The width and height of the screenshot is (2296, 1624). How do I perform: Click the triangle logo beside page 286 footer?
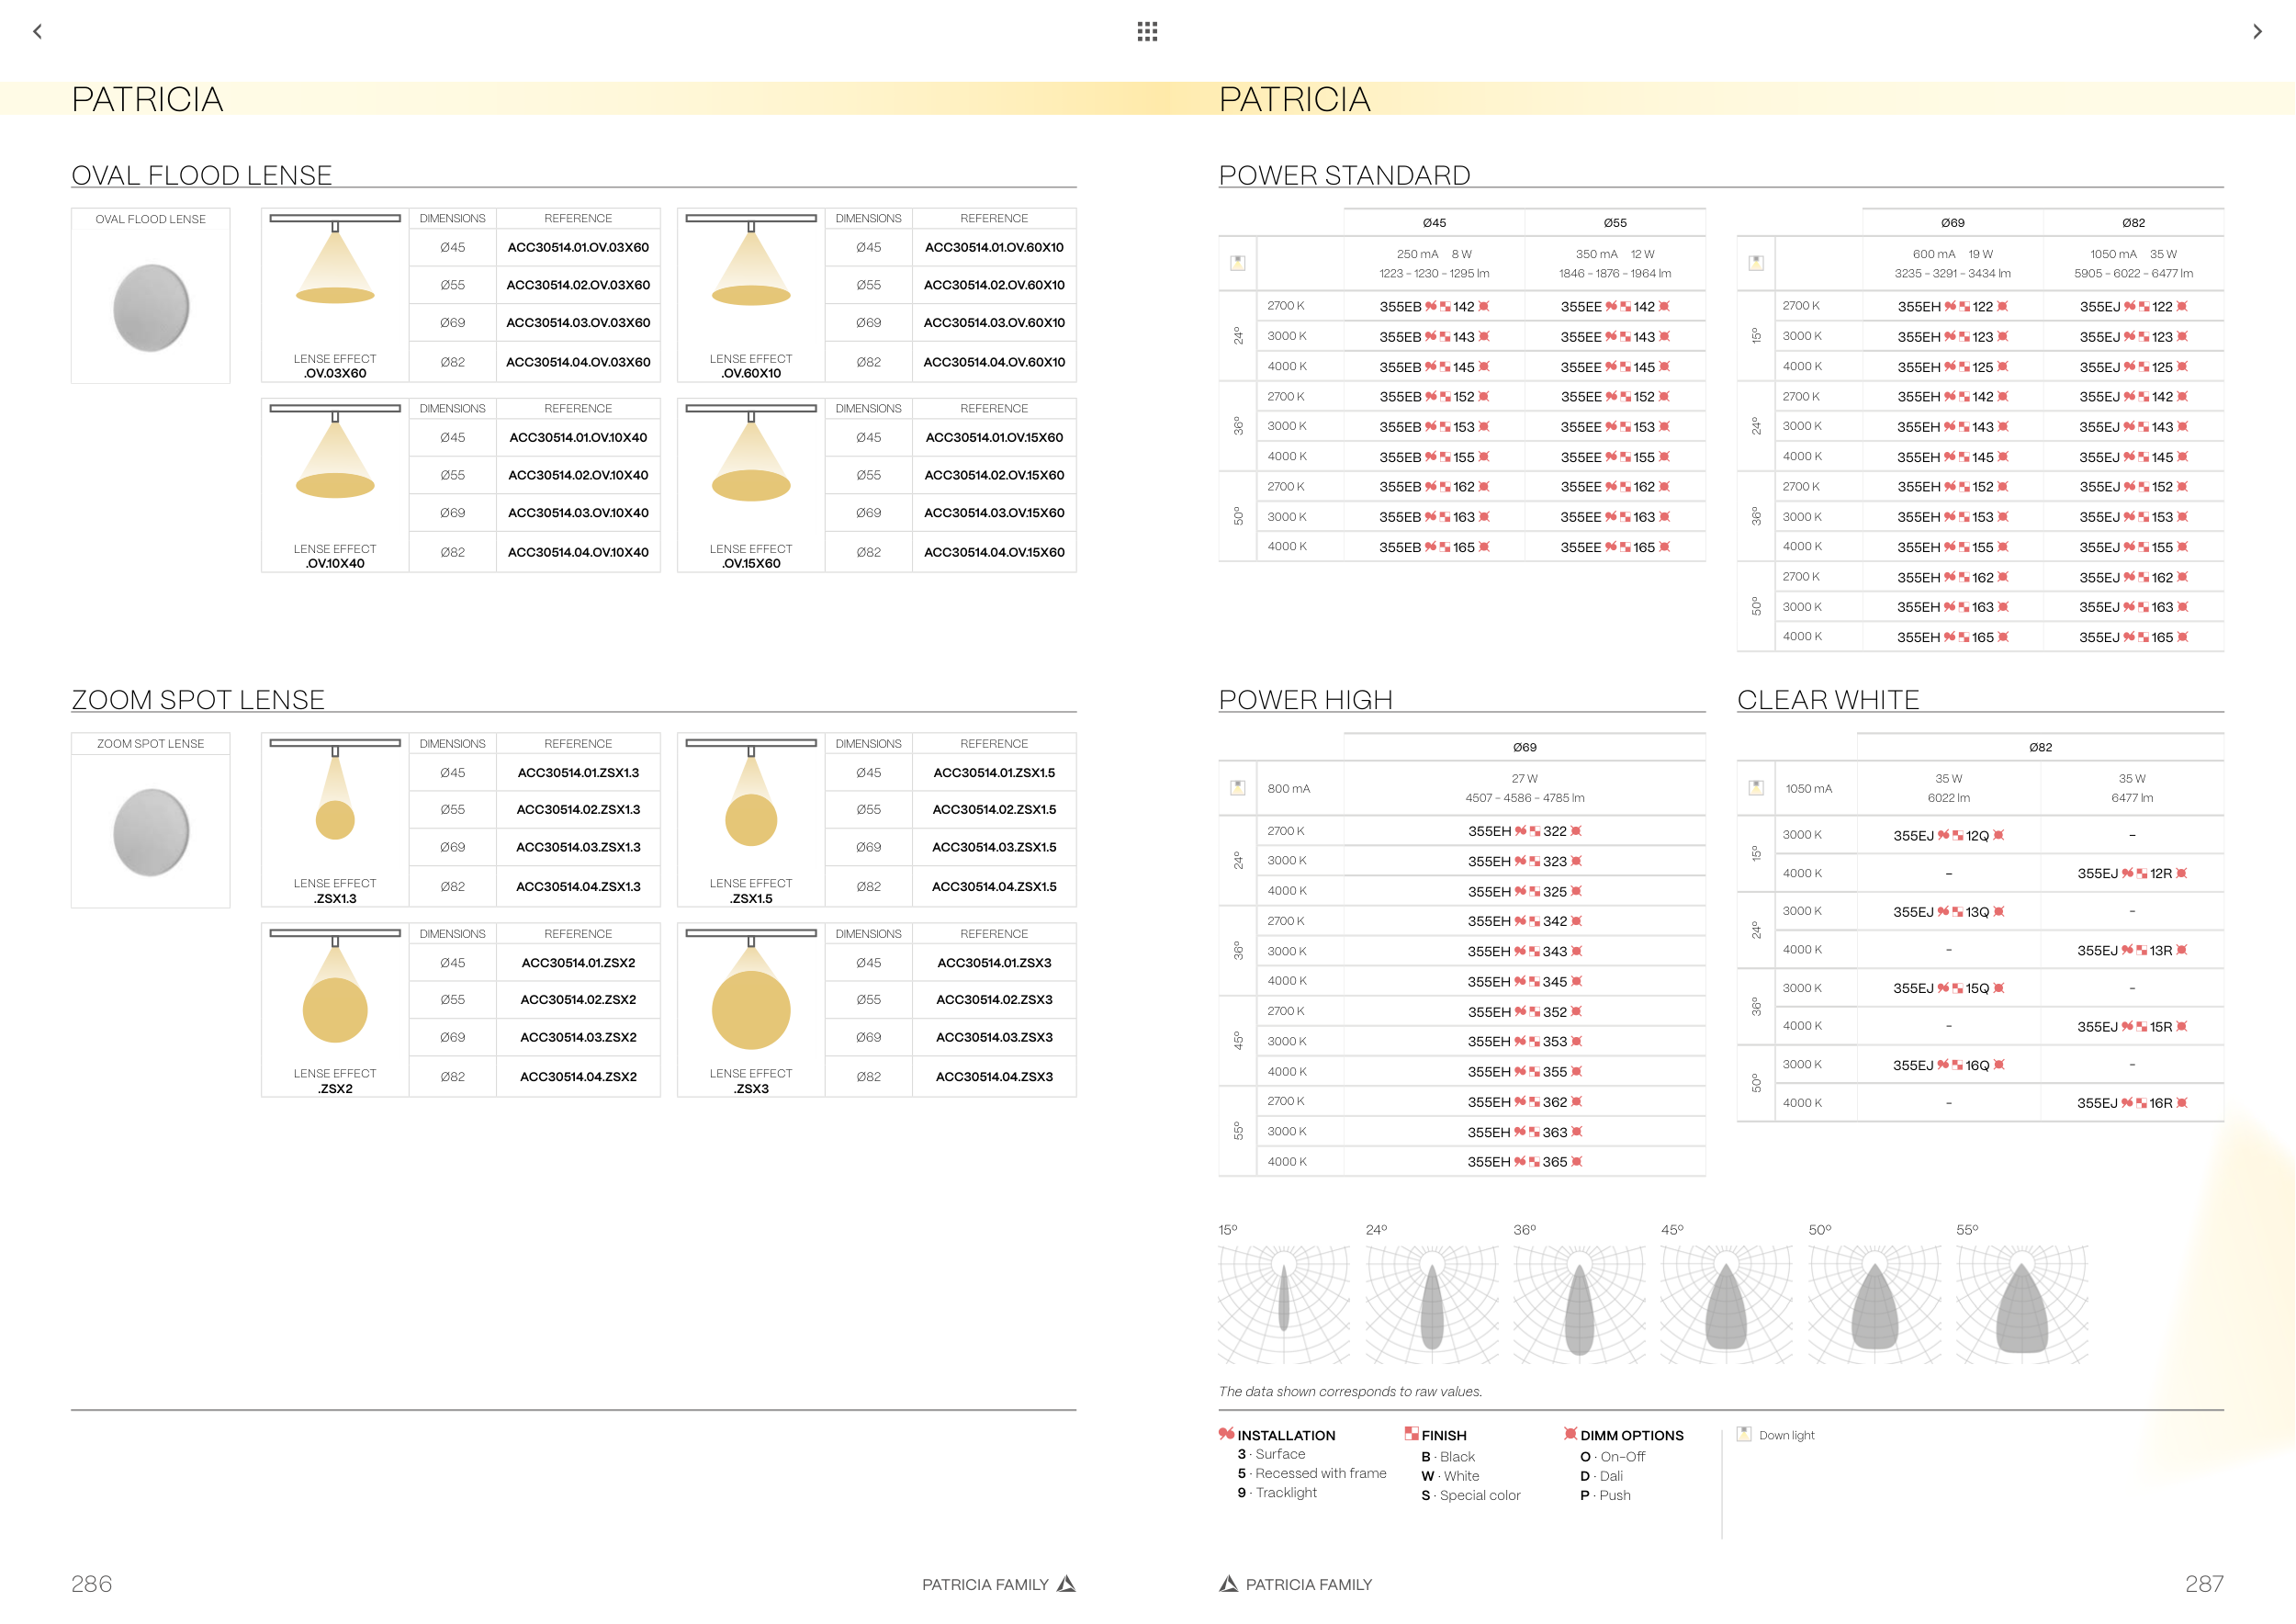pyautogui.click(x=1066, y=1584)
